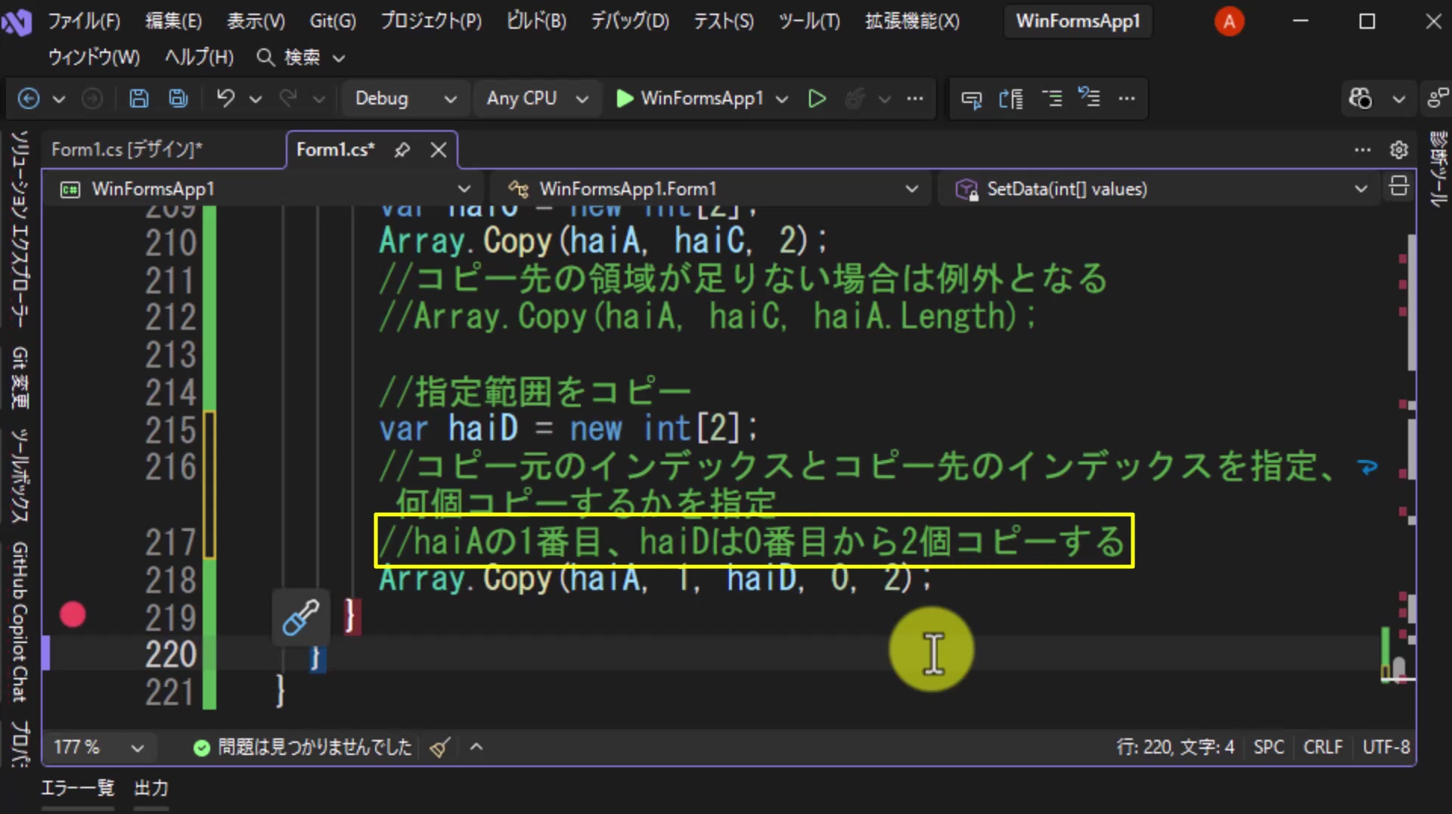This screenshot has width=1452, height=814.
Task: Click Save All double floppy icon
Action: coord(178,98)
